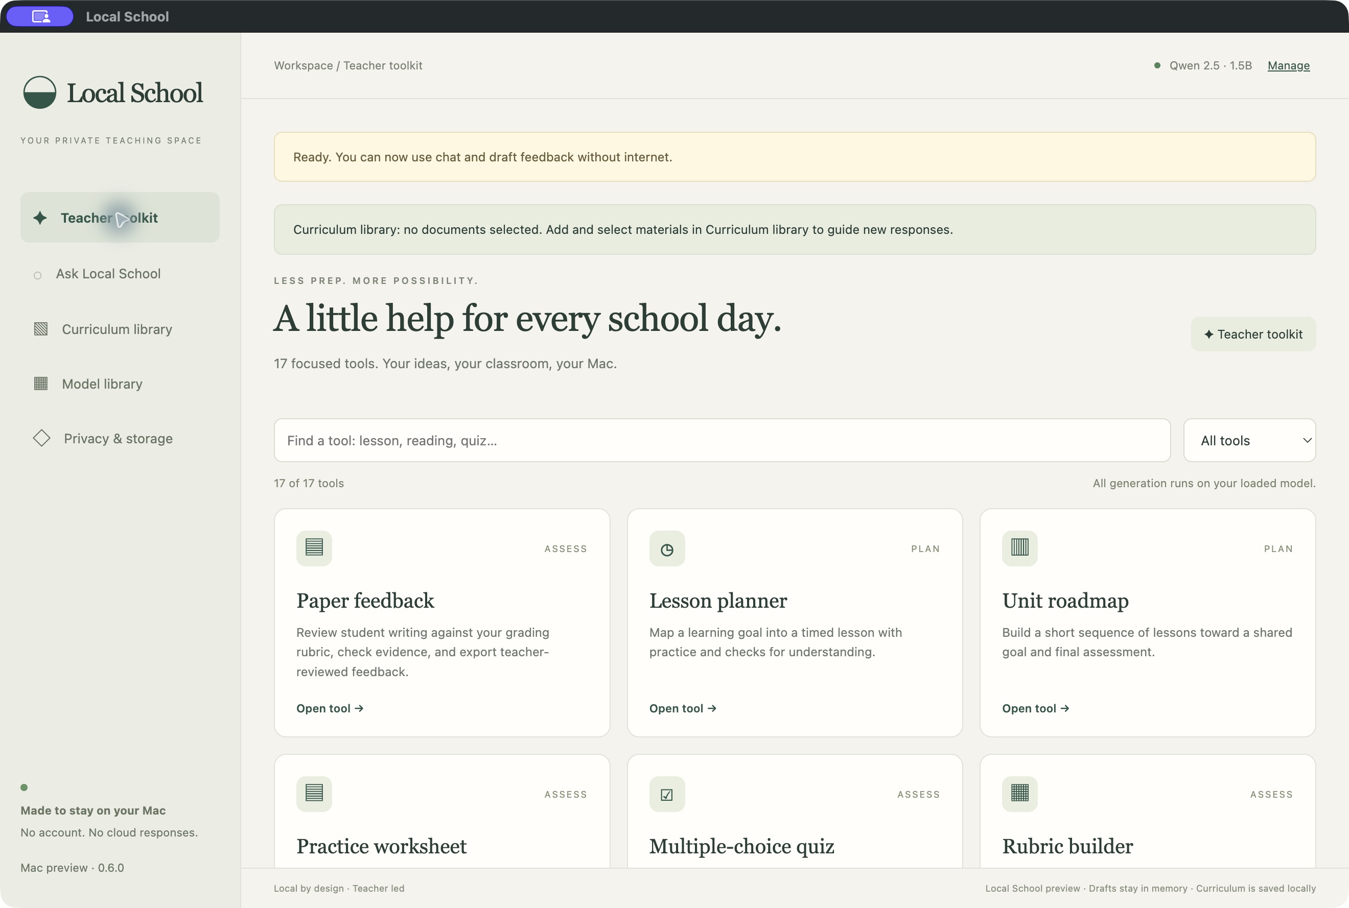The image size is (1349, 908).
Task: Click the Curriculum library hatched icon
Action: (x=40, y=329)
